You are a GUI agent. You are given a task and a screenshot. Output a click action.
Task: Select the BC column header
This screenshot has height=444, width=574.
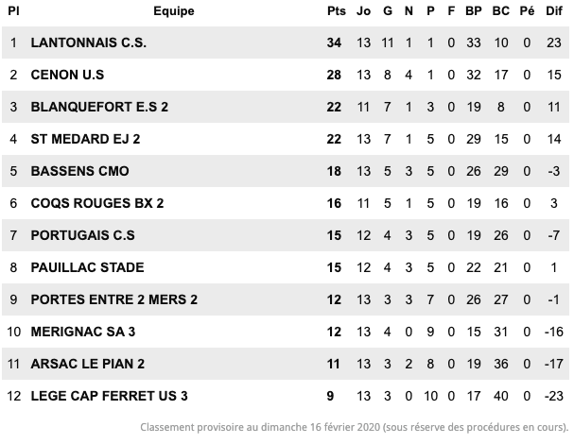[x=501, y=11]
